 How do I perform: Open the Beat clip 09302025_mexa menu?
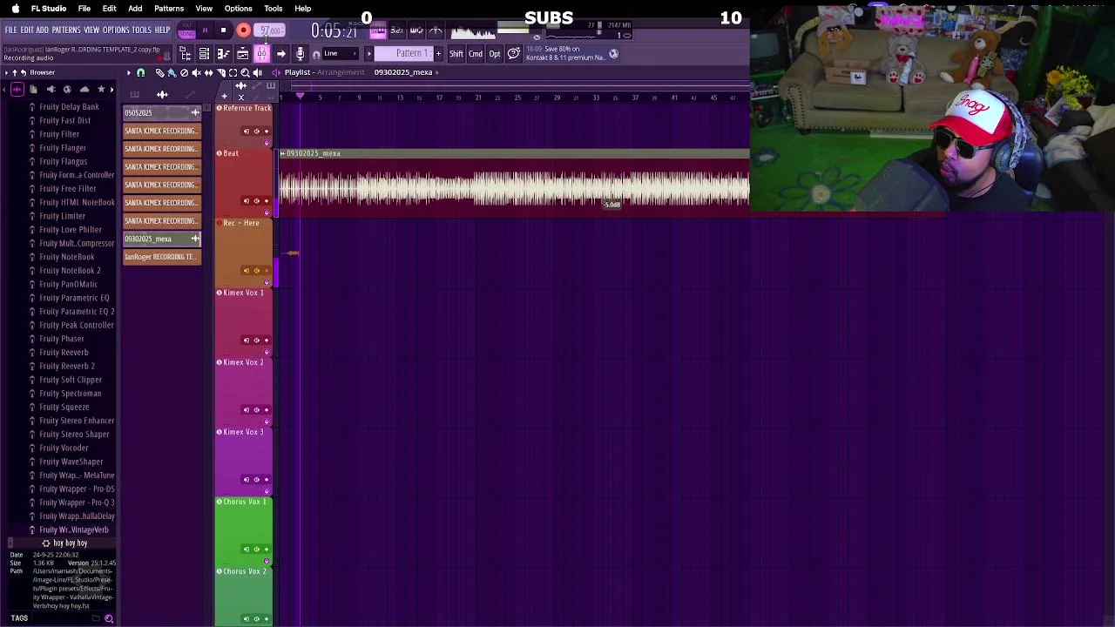283,153
